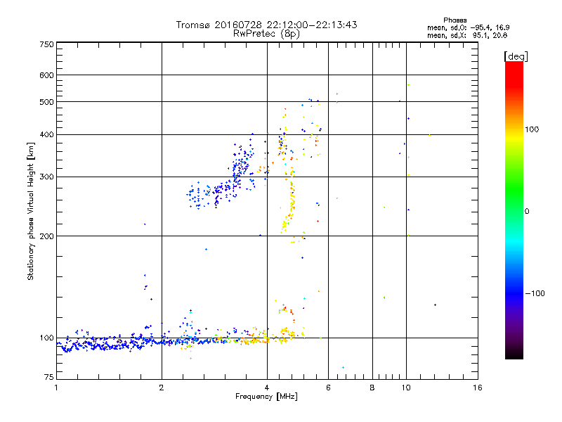Click the y-axis label '300'

[x=46, y=177]
